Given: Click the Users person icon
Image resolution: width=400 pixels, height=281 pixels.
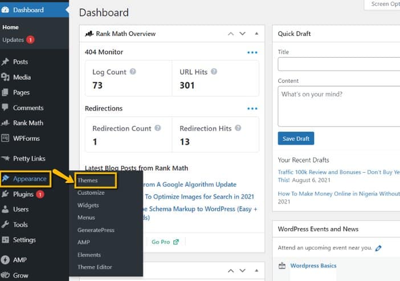Looking at the screenshot, I should tap(5, 209).
